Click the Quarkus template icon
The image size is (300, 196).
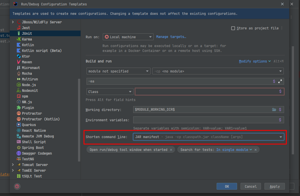click(19, 125)
